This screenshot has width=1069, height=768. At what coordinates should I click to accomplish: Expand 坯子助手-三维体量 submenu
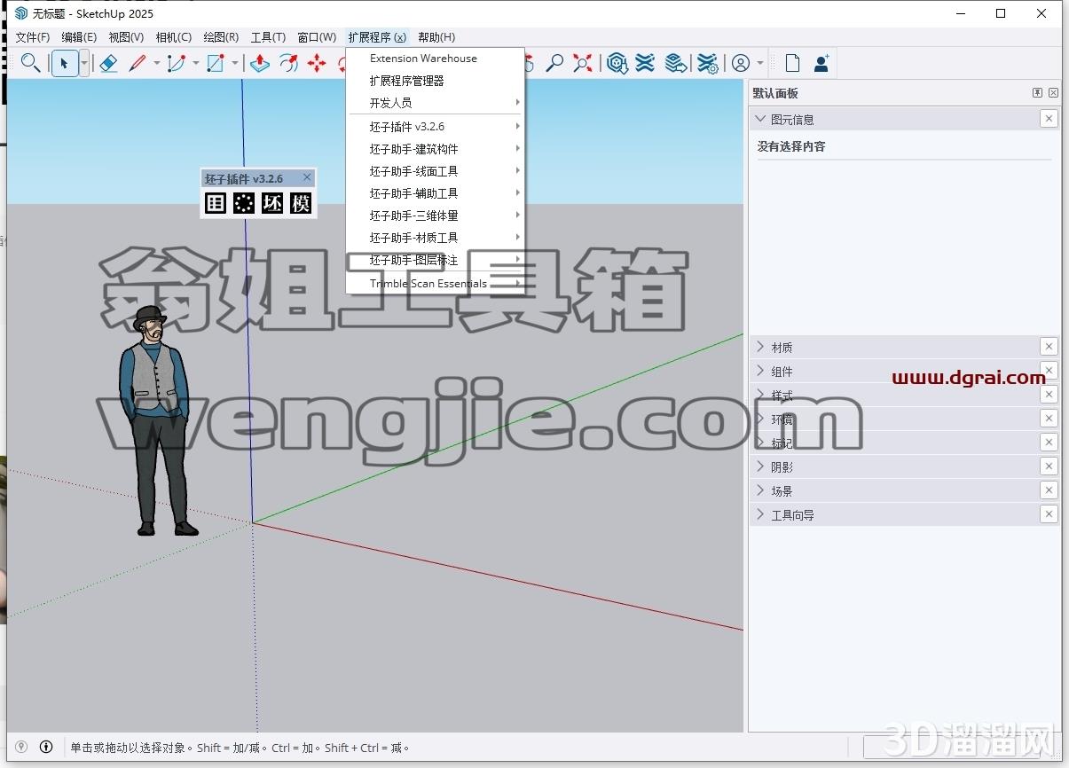[436, 216]
